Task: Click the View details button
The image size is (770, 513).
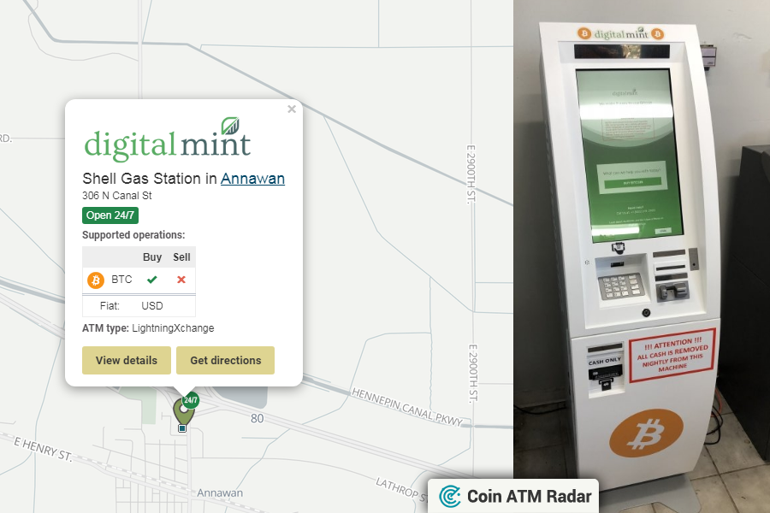Action: point(127,360)
